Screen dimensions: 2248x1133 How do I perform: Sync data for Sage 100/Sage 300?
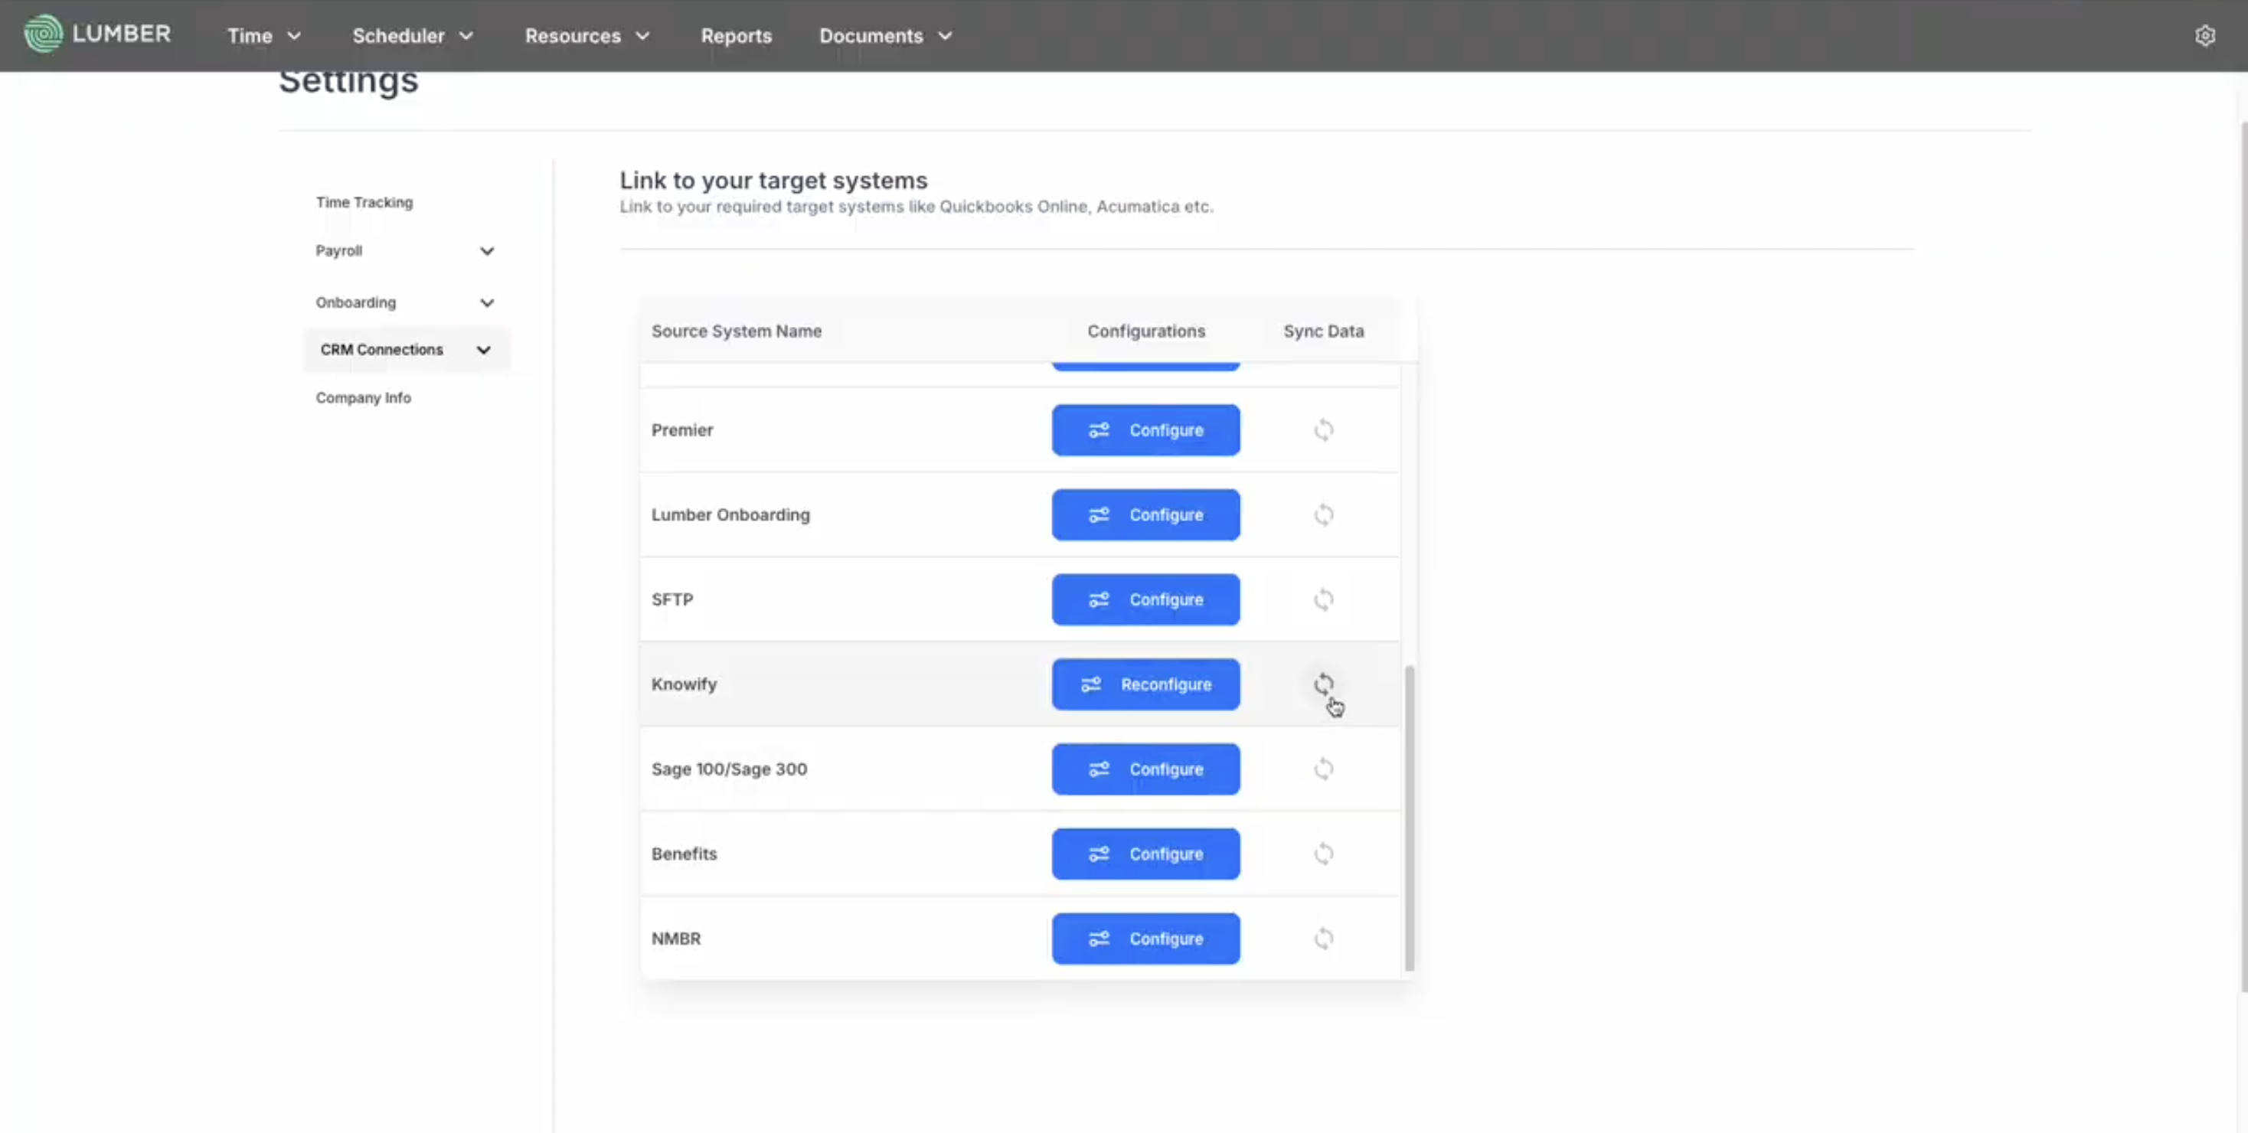click(1323, 769)
